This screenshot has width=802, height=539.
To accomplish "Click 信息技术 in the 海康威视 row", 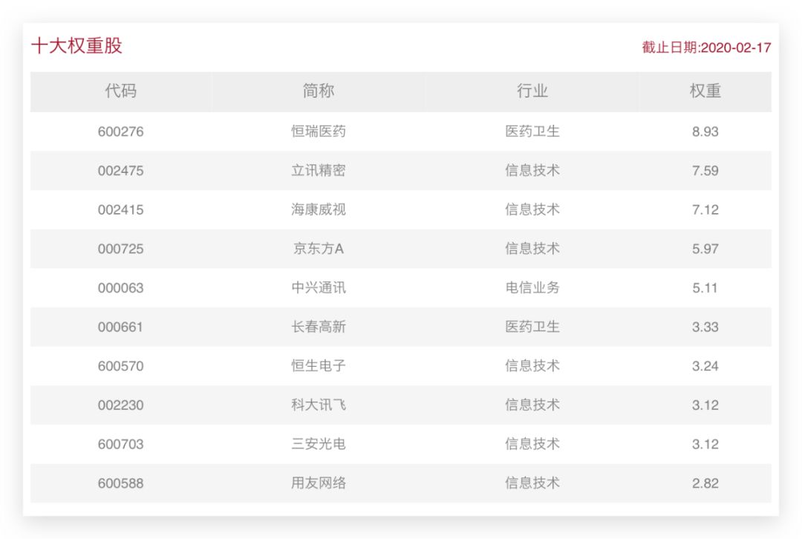I will [x=532, y=209].
